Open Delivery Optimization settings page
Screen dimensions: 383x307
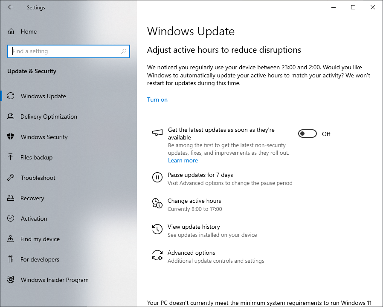[49, 117]
